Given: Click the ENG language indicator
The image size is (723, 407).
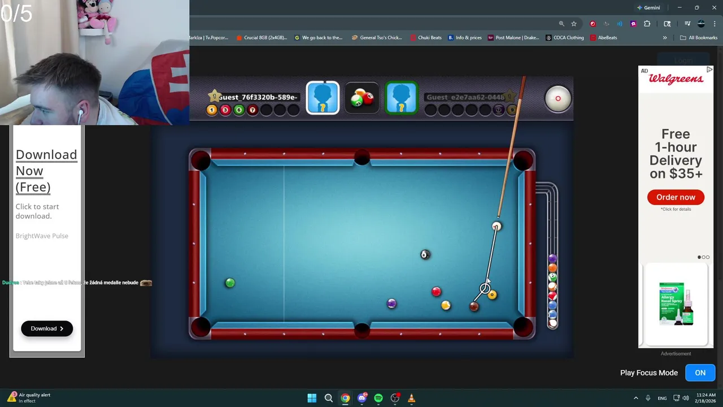Looking at the screenshot, I should [x=662, y=398].
